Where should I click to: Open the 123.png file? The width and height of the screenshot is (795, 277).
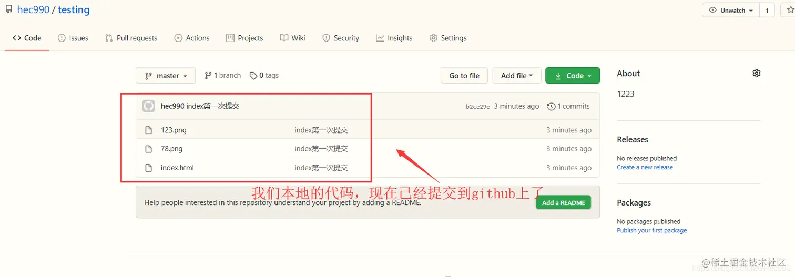click(x=174, y=130)
